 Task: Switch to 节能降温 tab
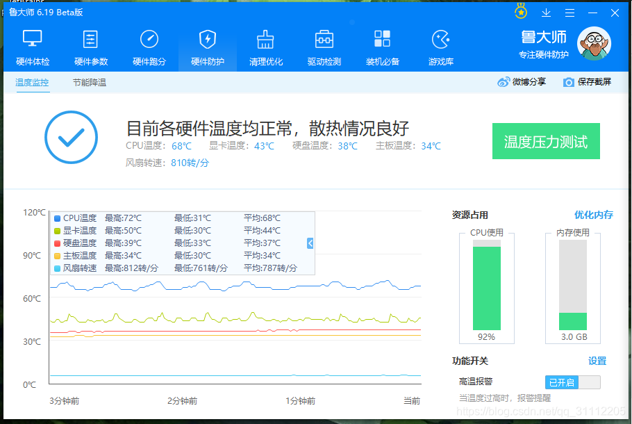point(90,82)
